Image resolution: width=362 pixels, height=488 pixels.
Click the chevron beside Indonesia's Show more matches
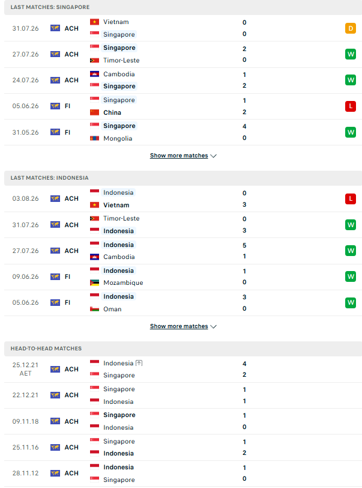click(x=213, y=326)
